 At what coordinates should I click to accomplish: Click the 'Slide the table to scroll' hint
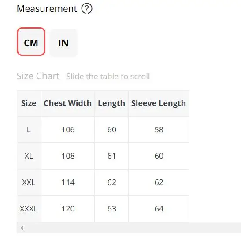(108, 77)
